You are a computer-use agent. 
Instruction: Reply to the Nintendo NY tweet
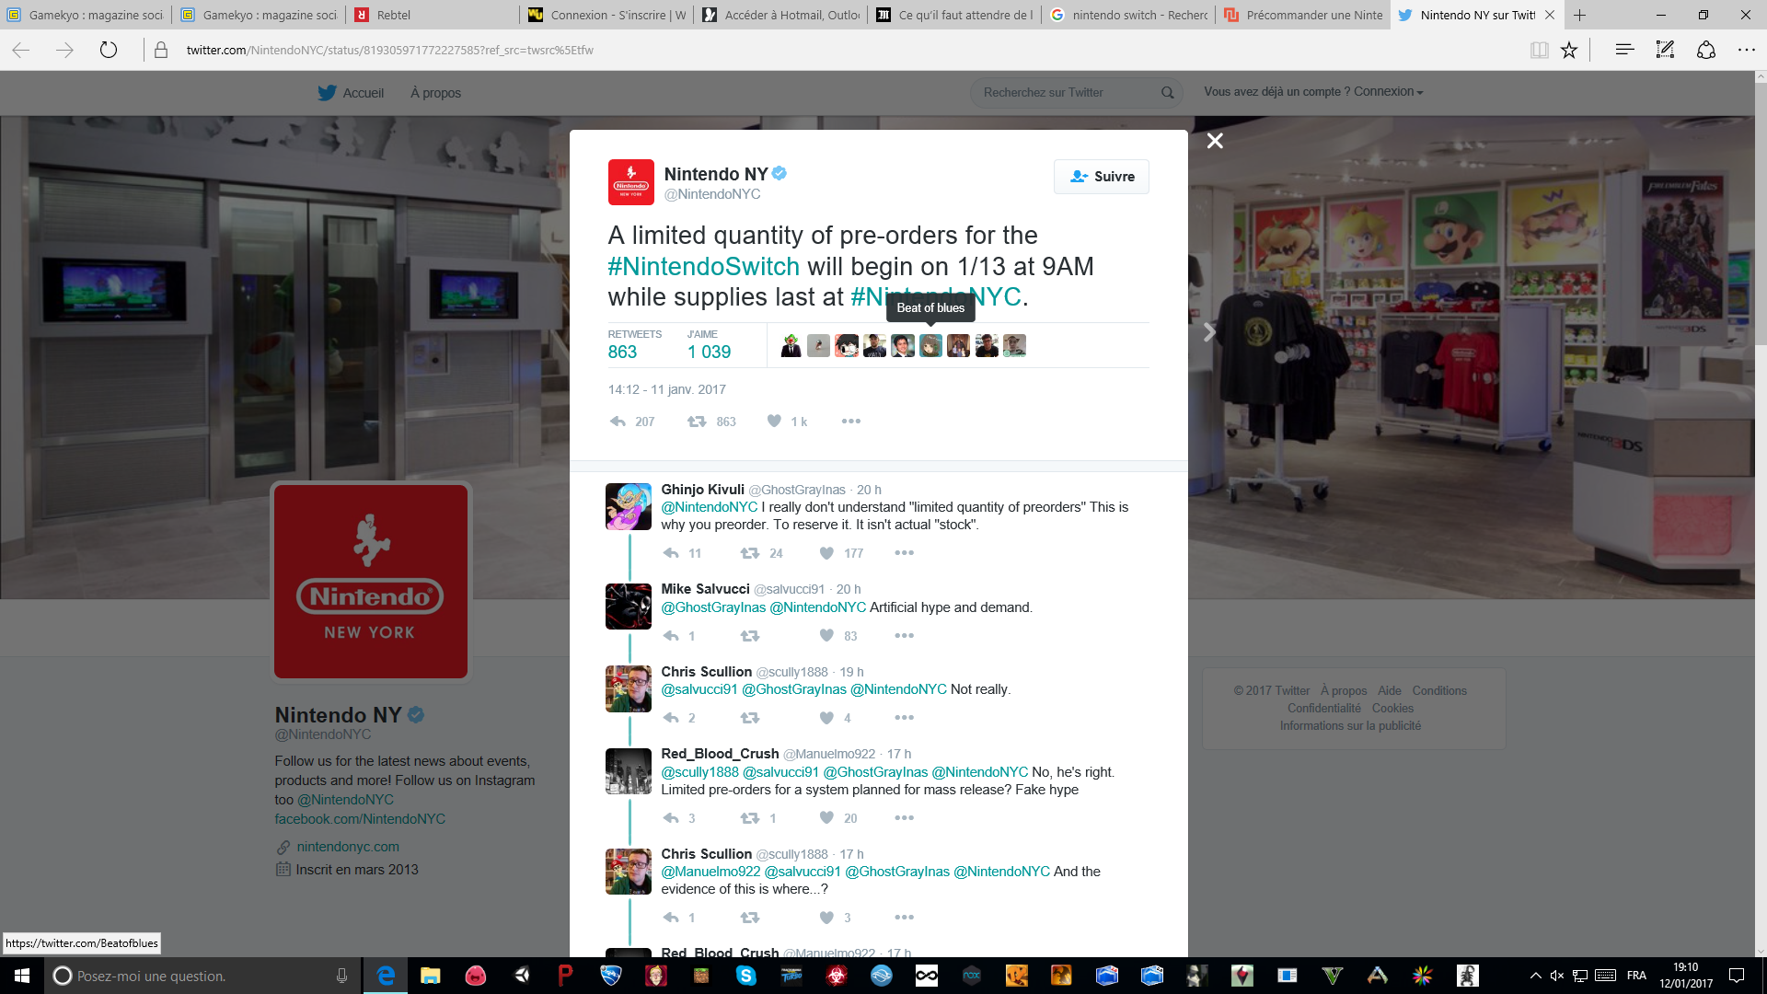618,422
